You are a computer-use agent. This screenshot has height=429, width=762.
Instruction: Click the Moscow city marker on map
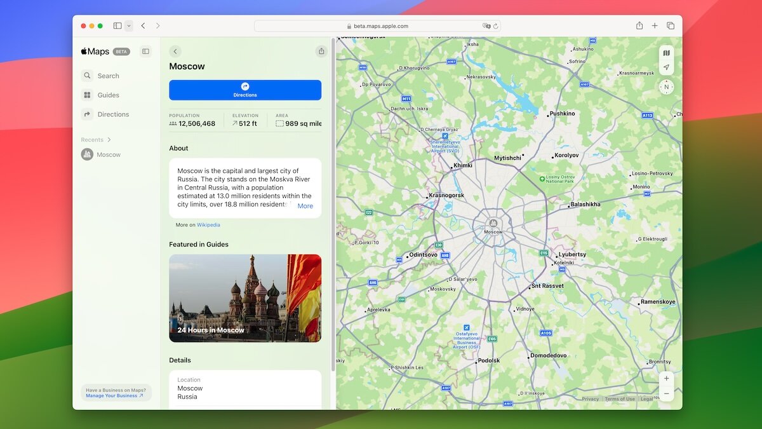493,222
